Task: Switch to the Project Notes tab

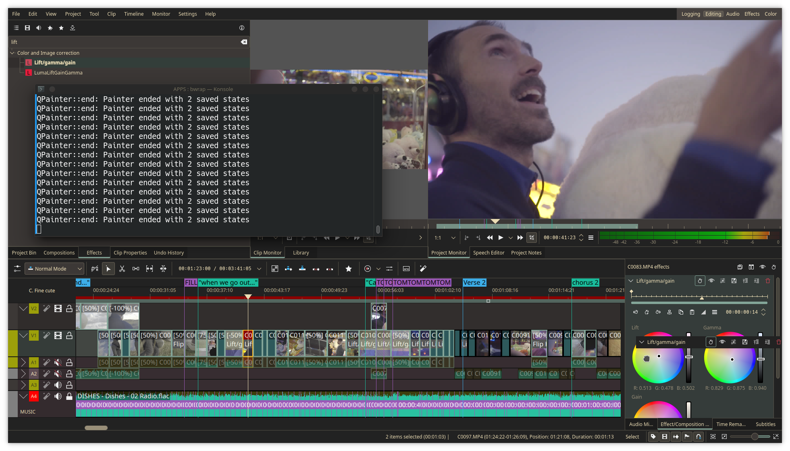Action: (526, 252)
